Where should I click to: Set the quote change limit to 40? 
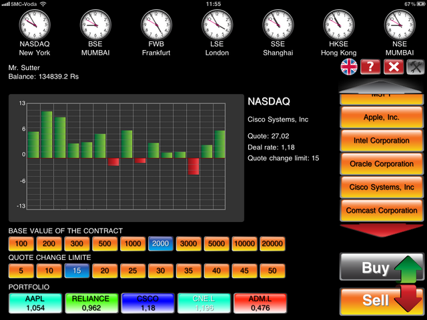216,271
